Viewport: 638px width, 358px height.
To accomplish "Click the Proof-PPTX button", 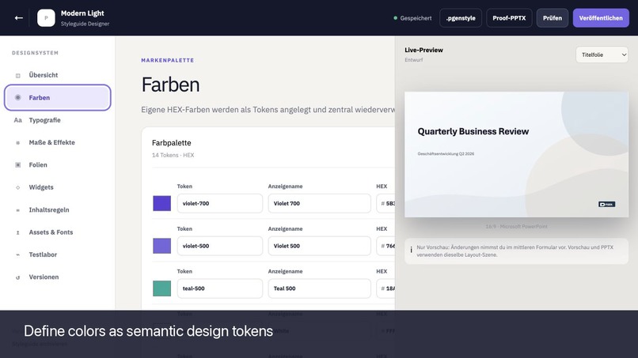I will point(509,18).
